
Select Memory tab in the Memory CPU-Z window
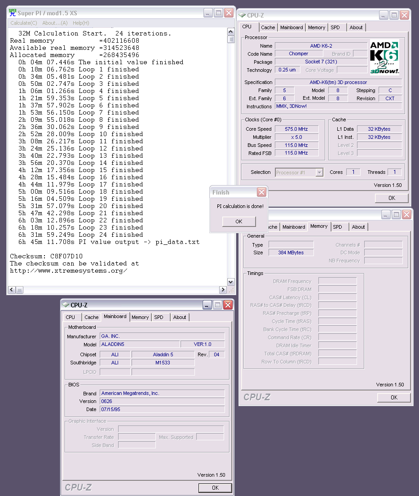pos(319,226)
